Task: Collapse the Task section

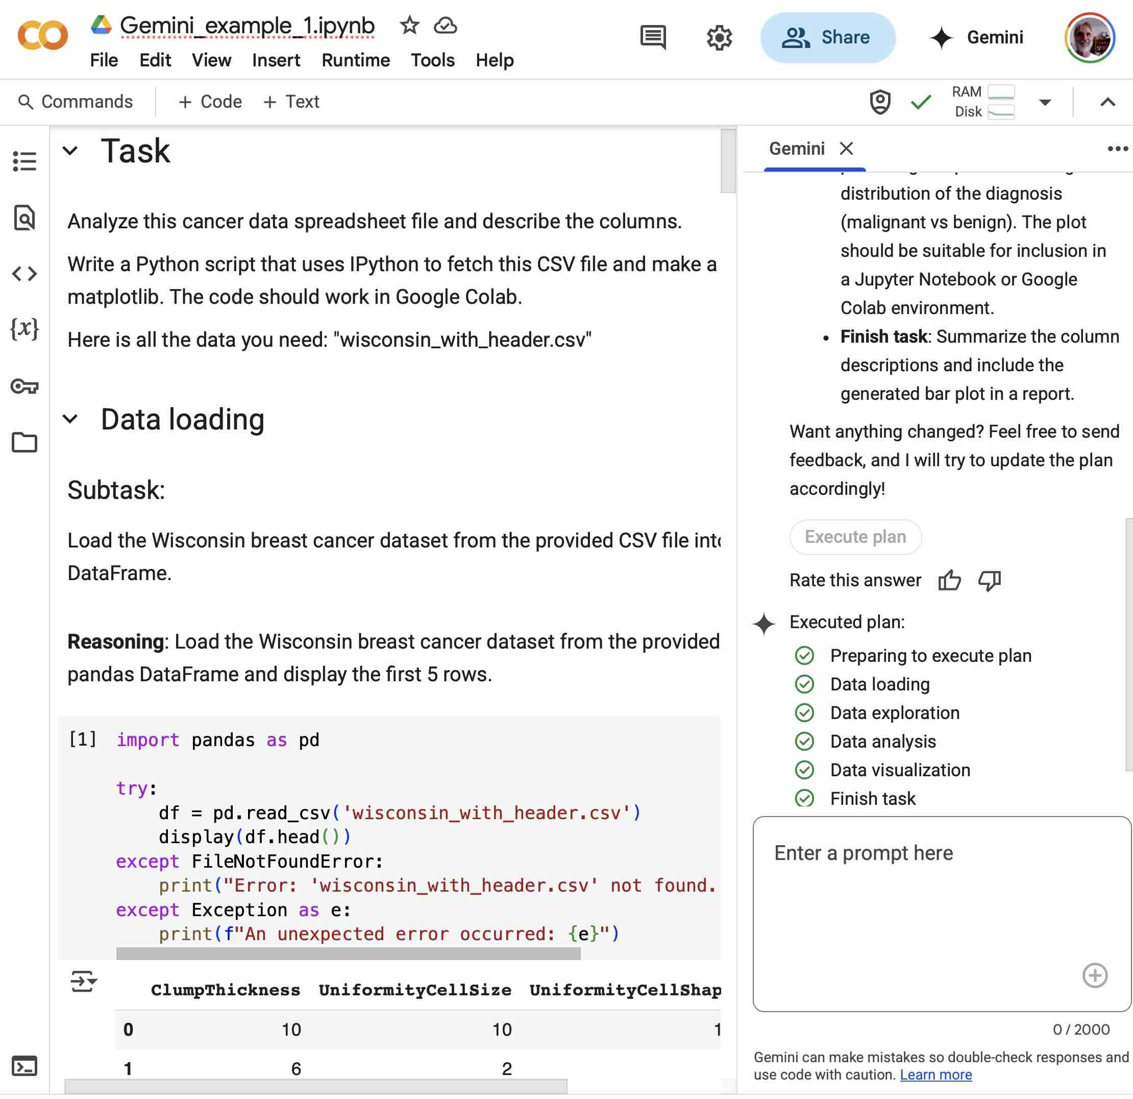Action: pyautogui.click(x=71, y=151)
